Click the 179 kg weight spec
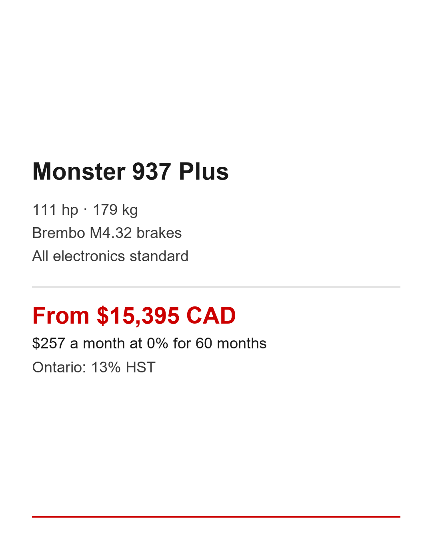 [115, 210]
